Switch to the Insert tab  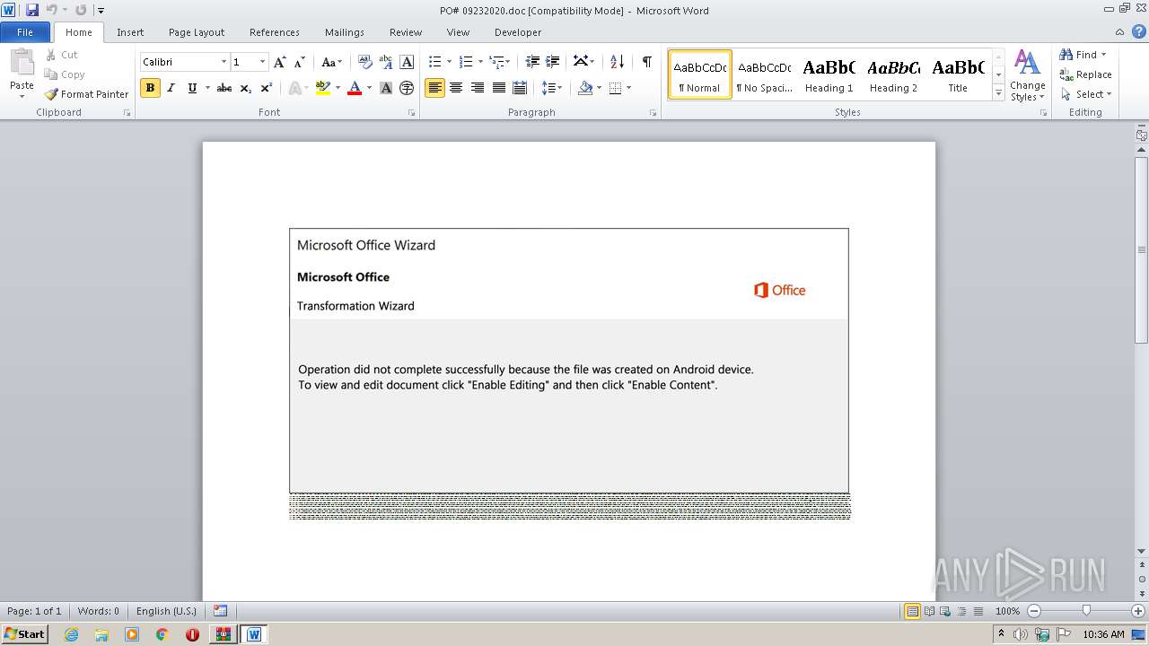[x=130, y=32]
